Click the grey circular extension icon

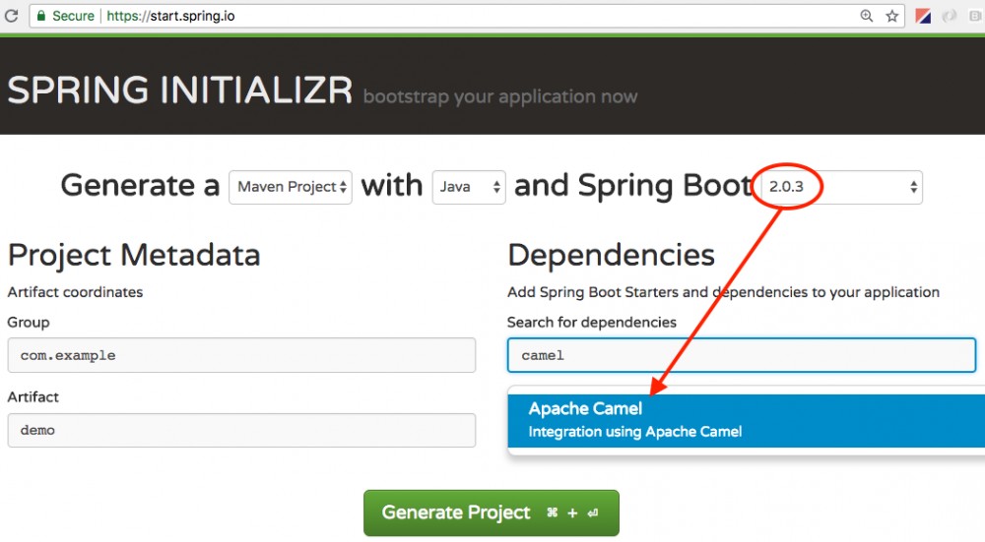(950, 17)
